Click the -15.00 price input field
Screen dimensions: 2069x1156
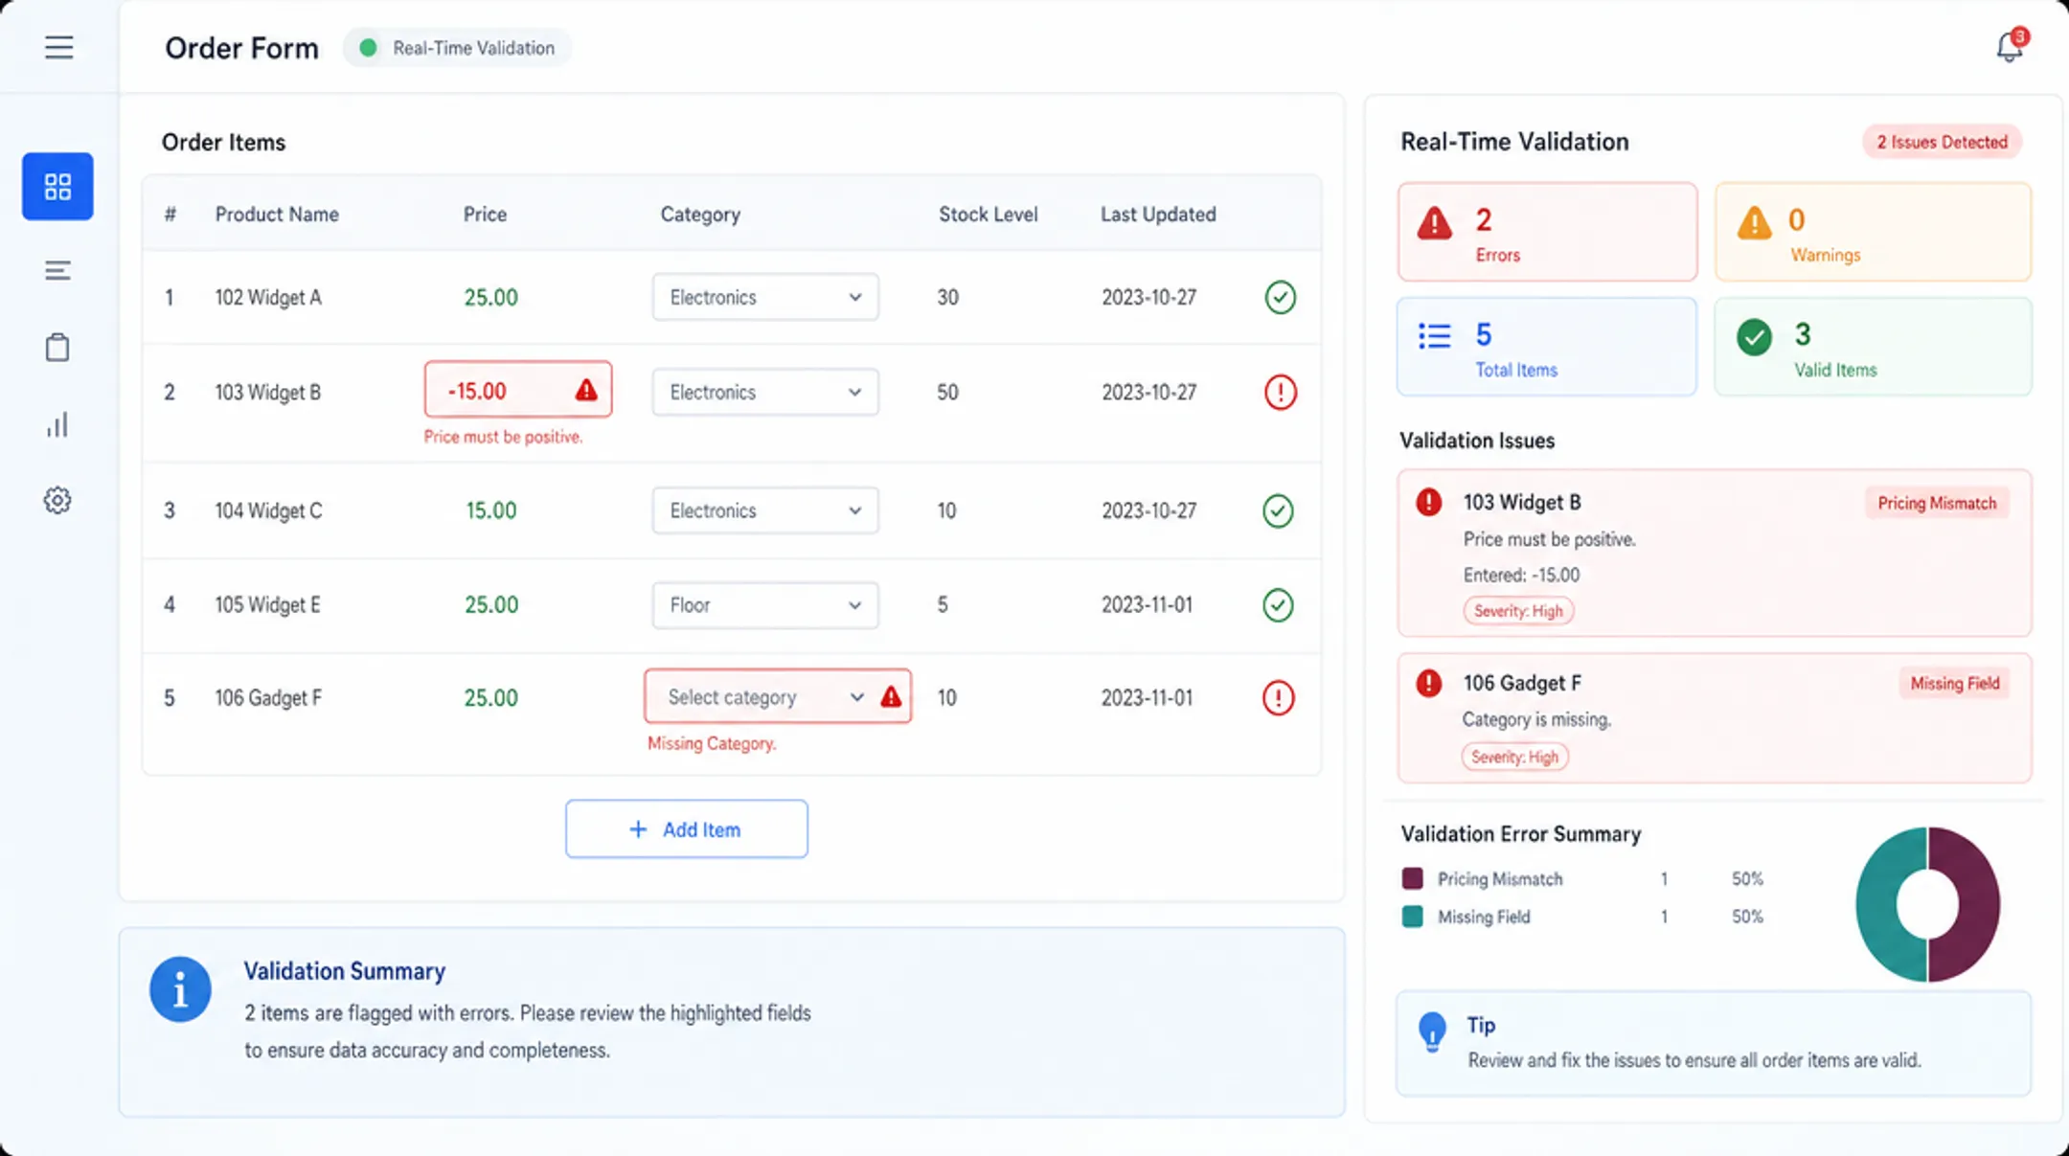[518, 389]
